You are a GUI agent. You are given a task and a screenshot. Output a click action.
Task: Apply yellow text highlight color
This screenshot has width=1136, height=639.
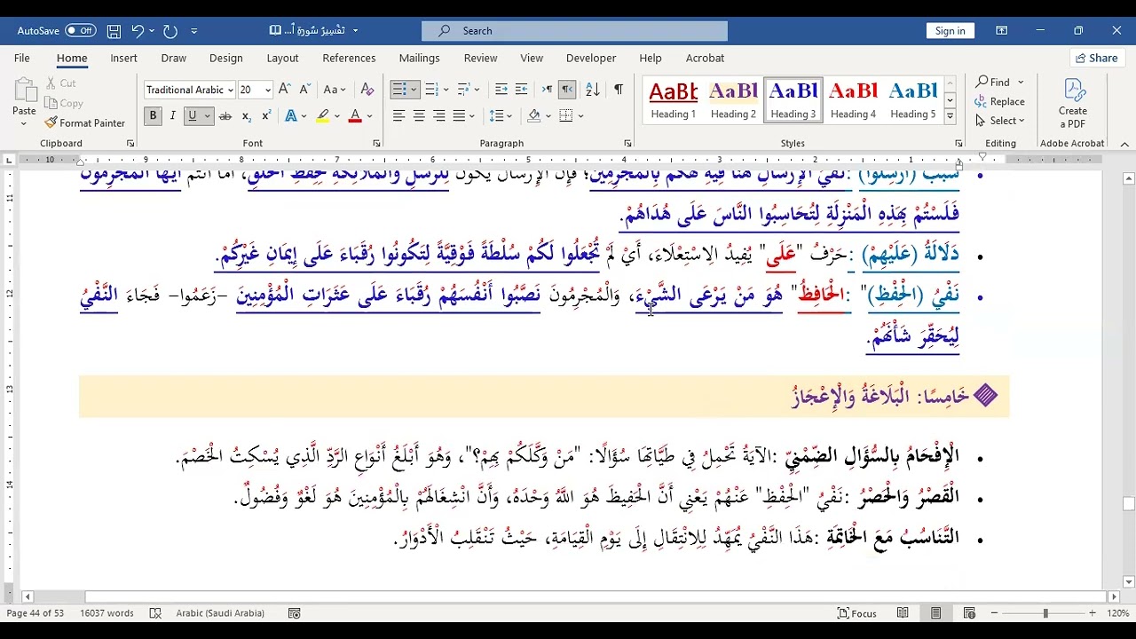pyautogui.click(x=323, y=116)
